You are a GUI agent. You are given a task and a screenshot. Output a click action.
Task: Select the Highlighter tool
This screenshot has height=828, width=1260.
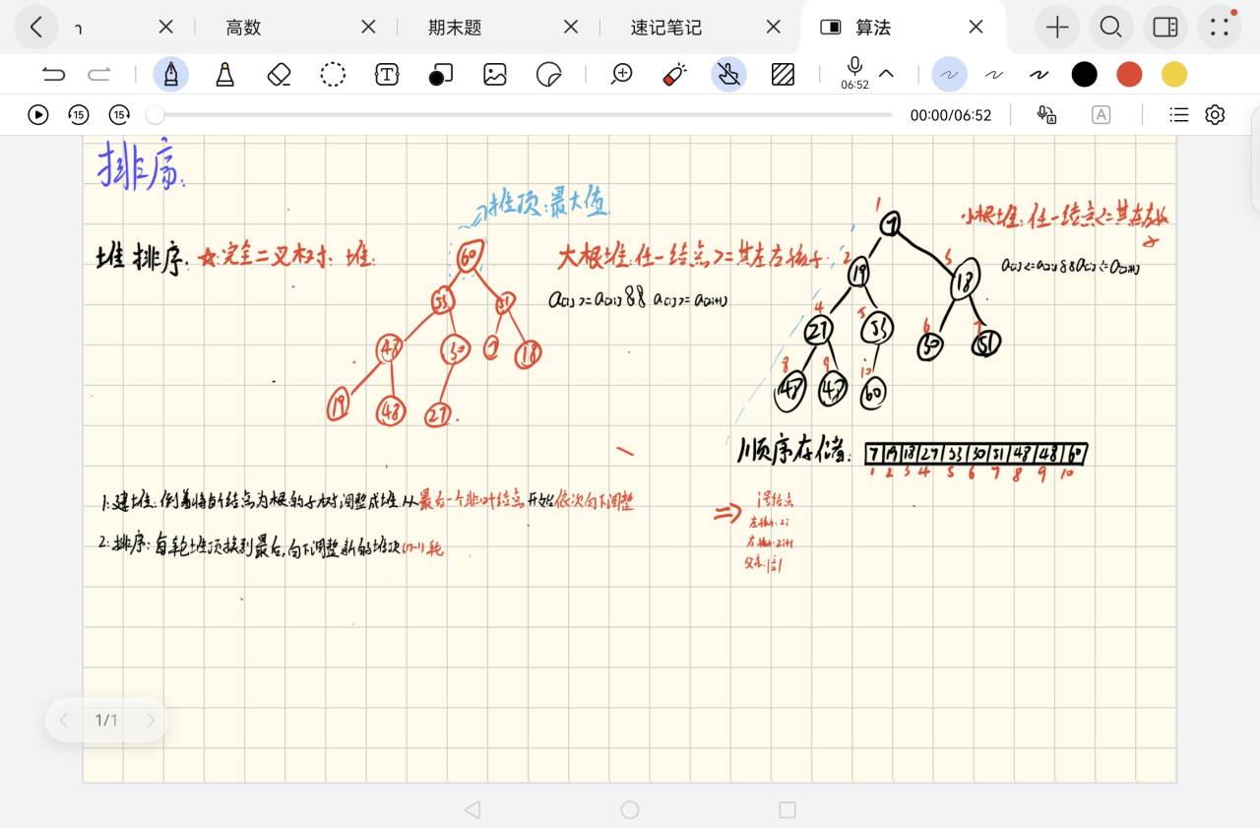coord(225,74)
